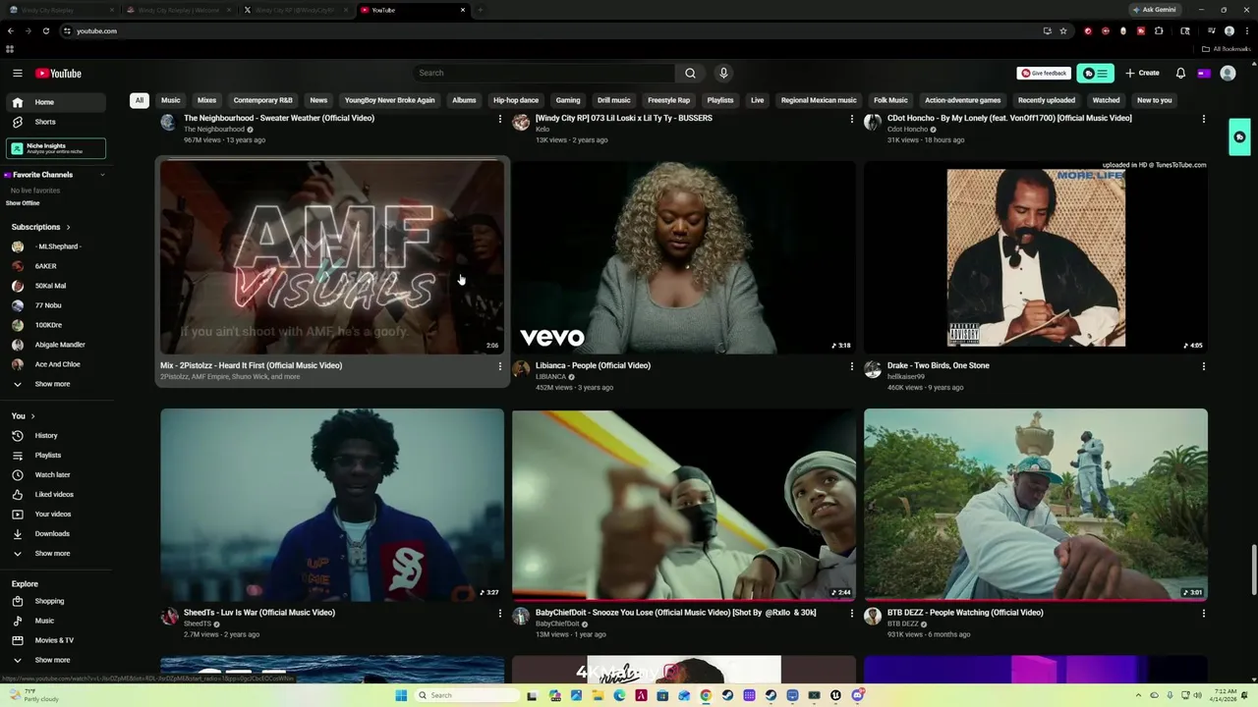Expand the Favorite Channels section
This screenshot has width=1258, height=707.
pyautogui.click(x=102, y=175)
